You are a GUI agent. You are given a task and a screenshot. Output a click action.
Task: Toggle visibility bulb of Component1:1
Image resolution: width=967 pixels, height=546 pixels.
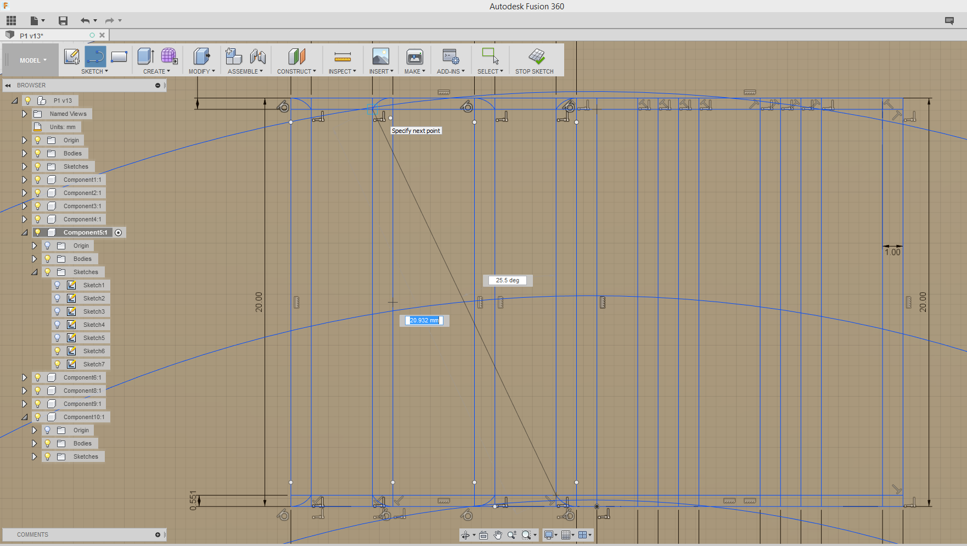[37, 180]
